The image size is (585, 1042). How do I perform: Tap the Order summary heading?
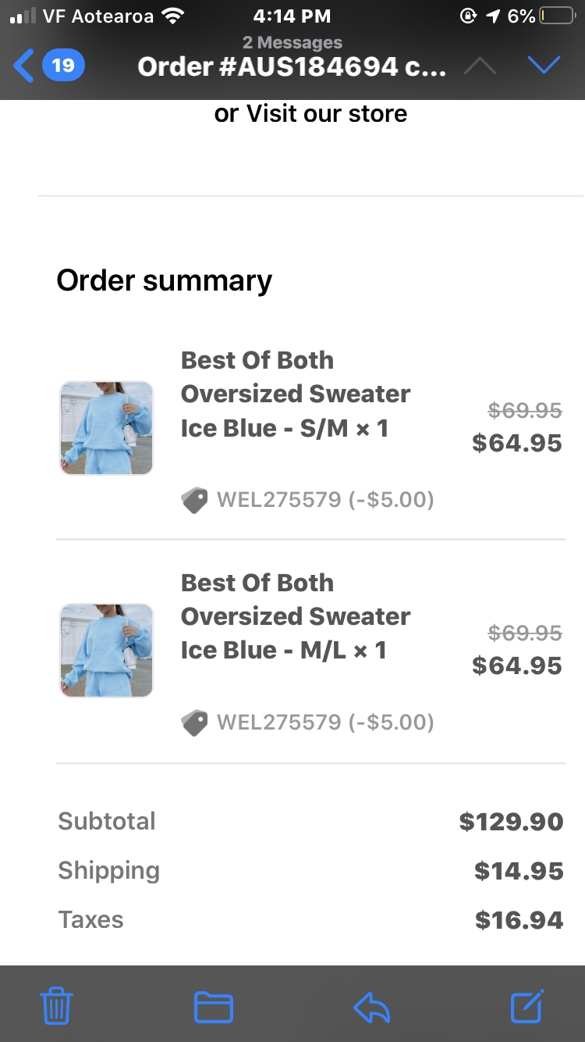click(165, 280)
